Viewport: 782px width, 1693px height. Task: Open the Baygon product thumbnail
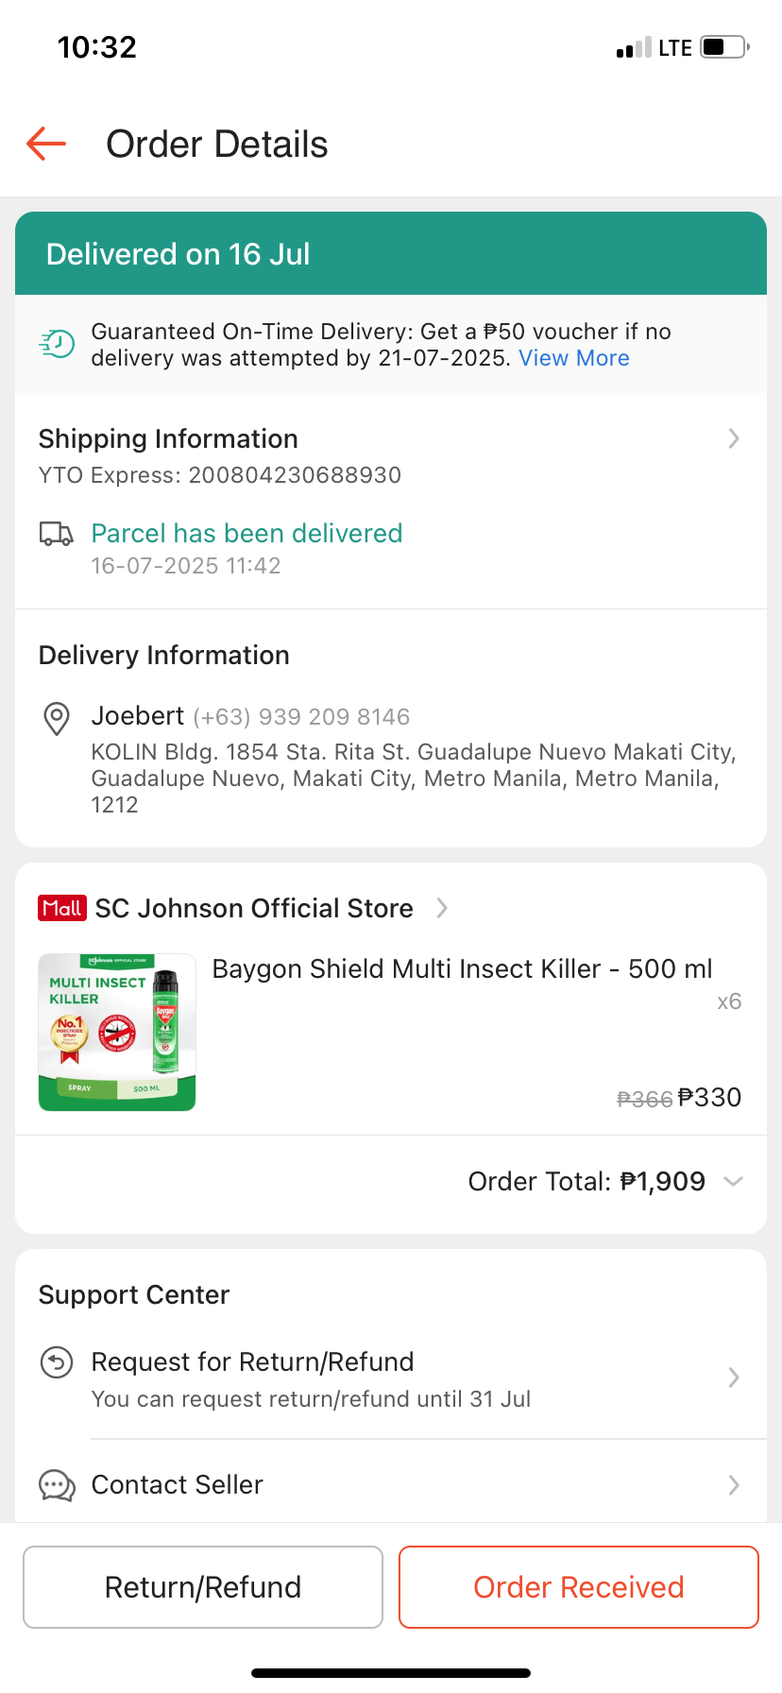[x=117, y=1032]
